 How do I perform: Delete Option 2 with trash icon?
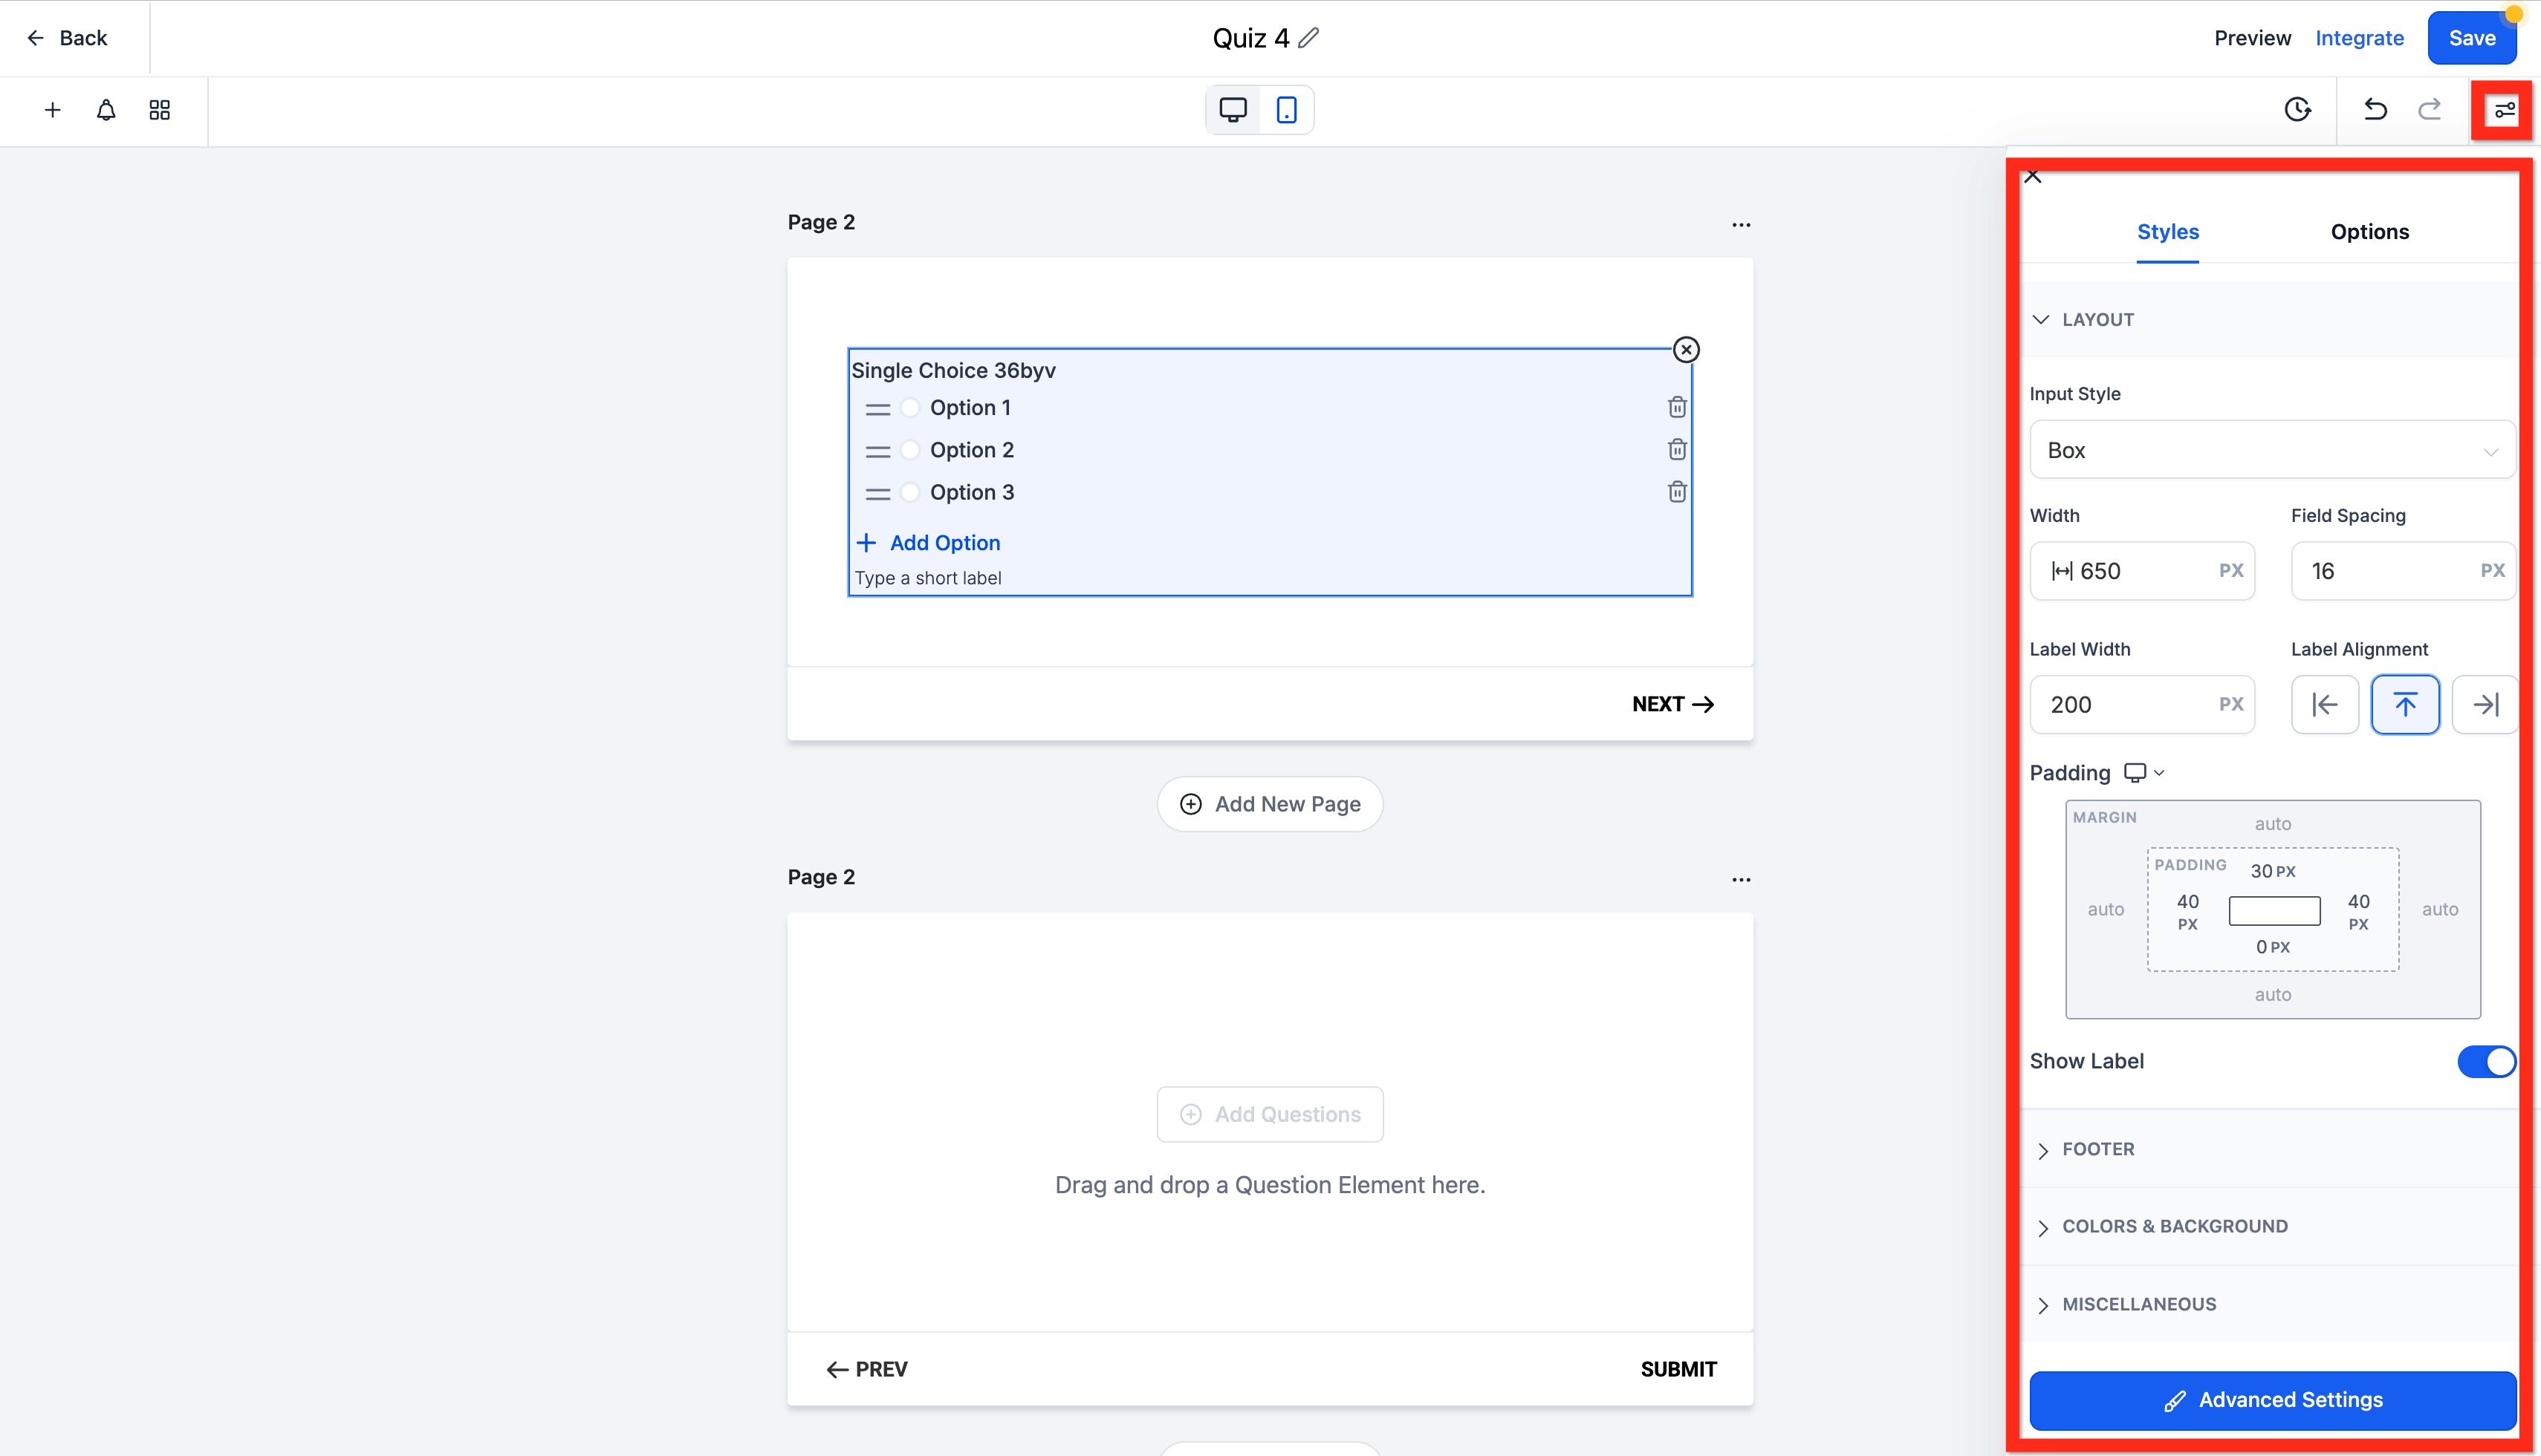coord(1677,450)
